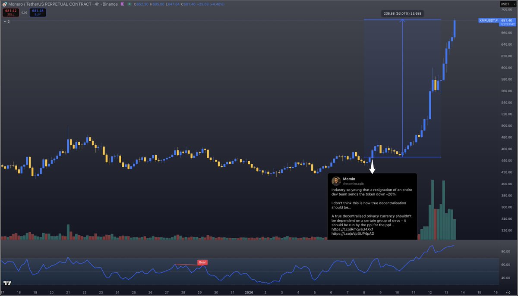The width and height of the screenshot is (518, 296).
Task: Click Momin's profile avatar in tweet
Action: (336, 181)
